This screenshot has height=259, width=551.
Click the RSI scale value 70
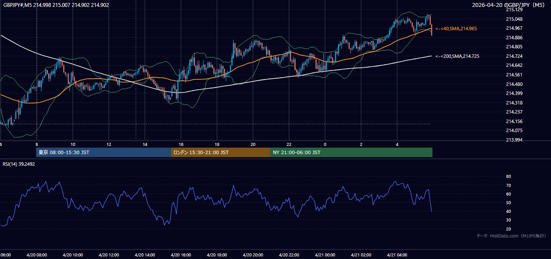click(508, 185)
